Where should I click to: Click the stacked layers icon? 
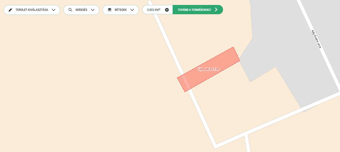click(109, 10)
